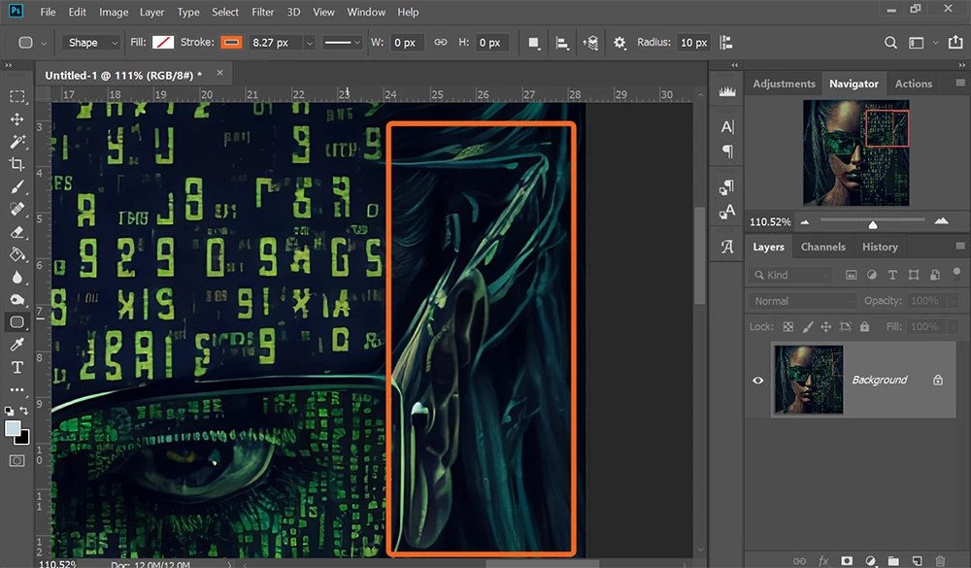Select the Blur droplet tool
This screenshot has height=568, width=971.
coord(17,277)
